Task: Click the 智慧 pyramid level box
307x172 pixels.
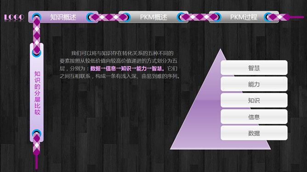Action: [x=254, y=68]
